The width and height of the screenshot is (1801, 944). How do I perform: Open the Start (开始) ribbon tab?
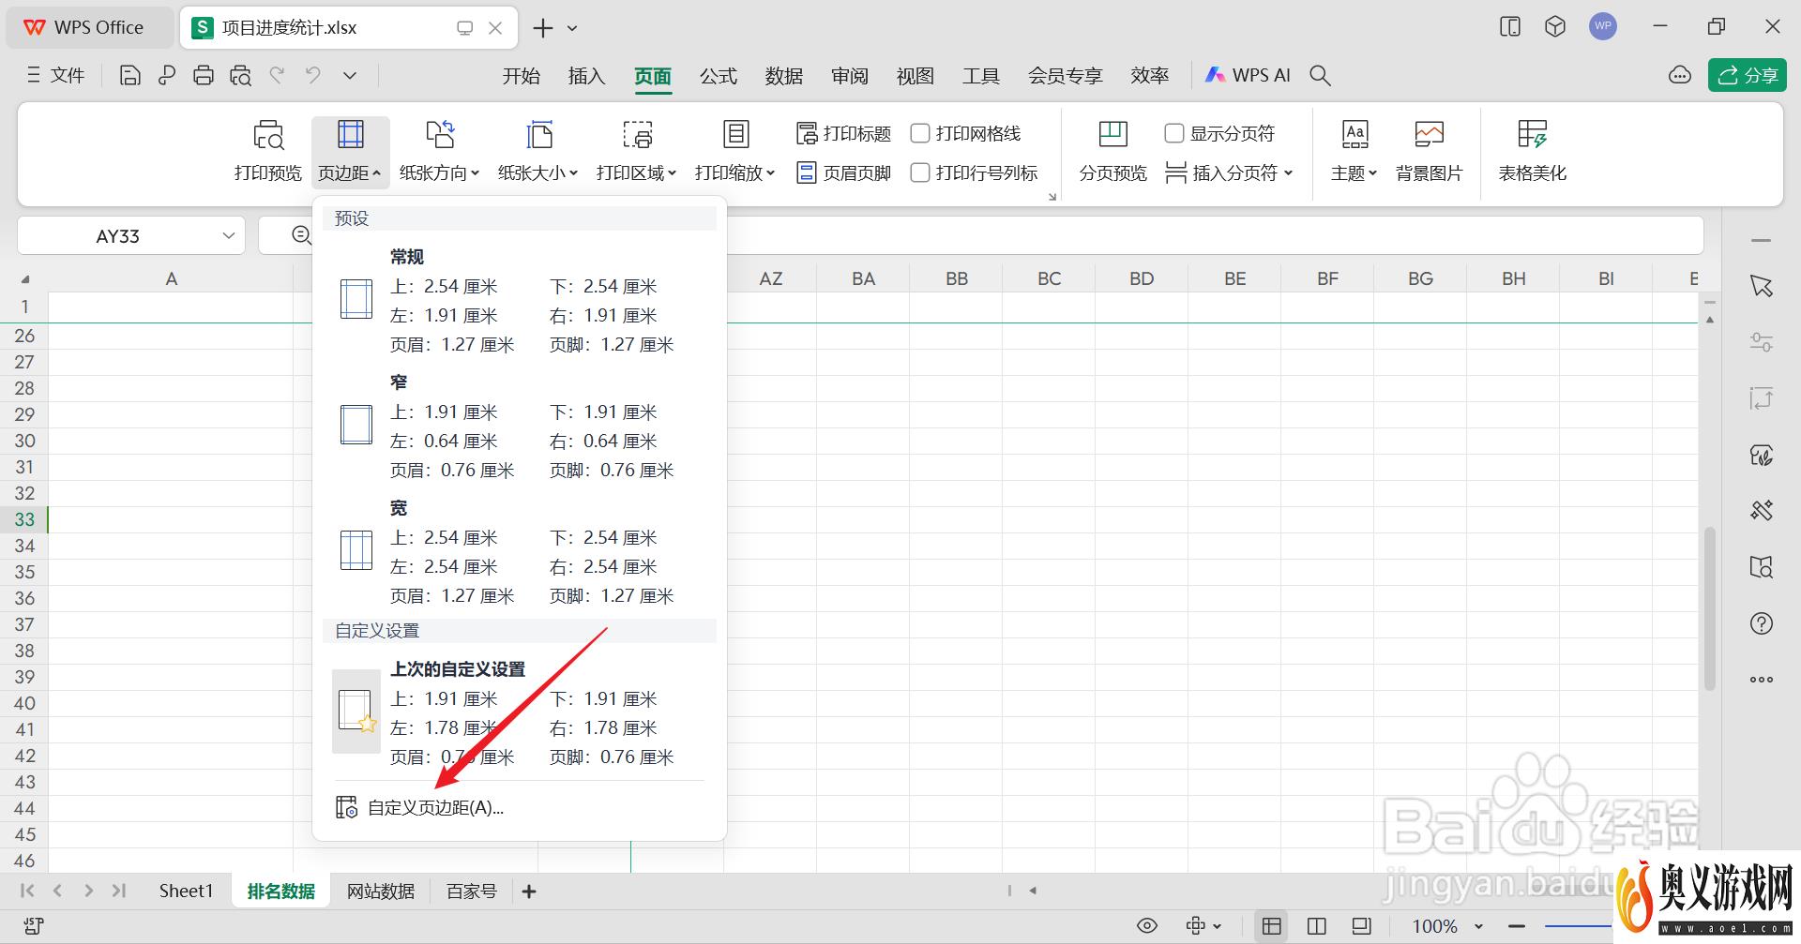coord(521,76)
